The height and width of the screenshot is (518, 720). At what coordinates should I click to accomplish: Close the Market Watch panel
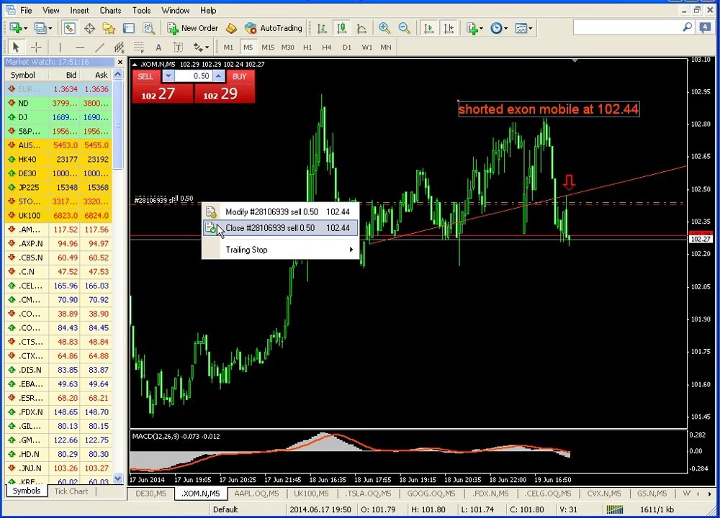pyautogui.click(x=120, y=62)
